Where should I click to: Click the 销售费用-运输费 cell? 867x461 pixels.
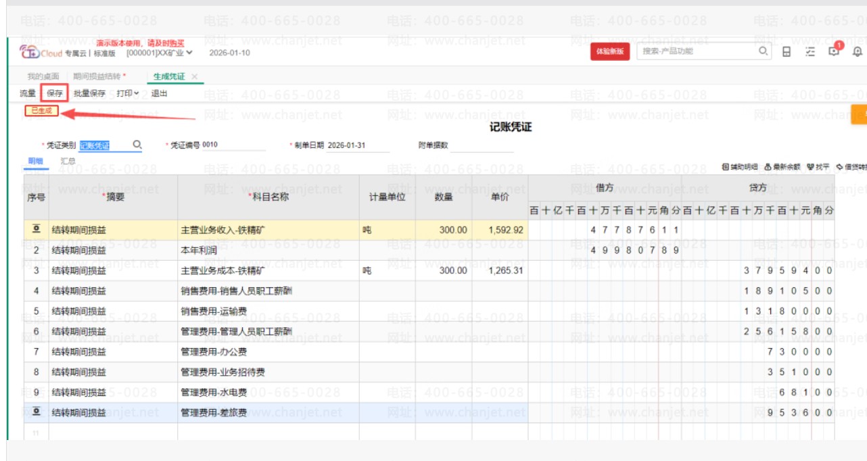coord(268,311)
